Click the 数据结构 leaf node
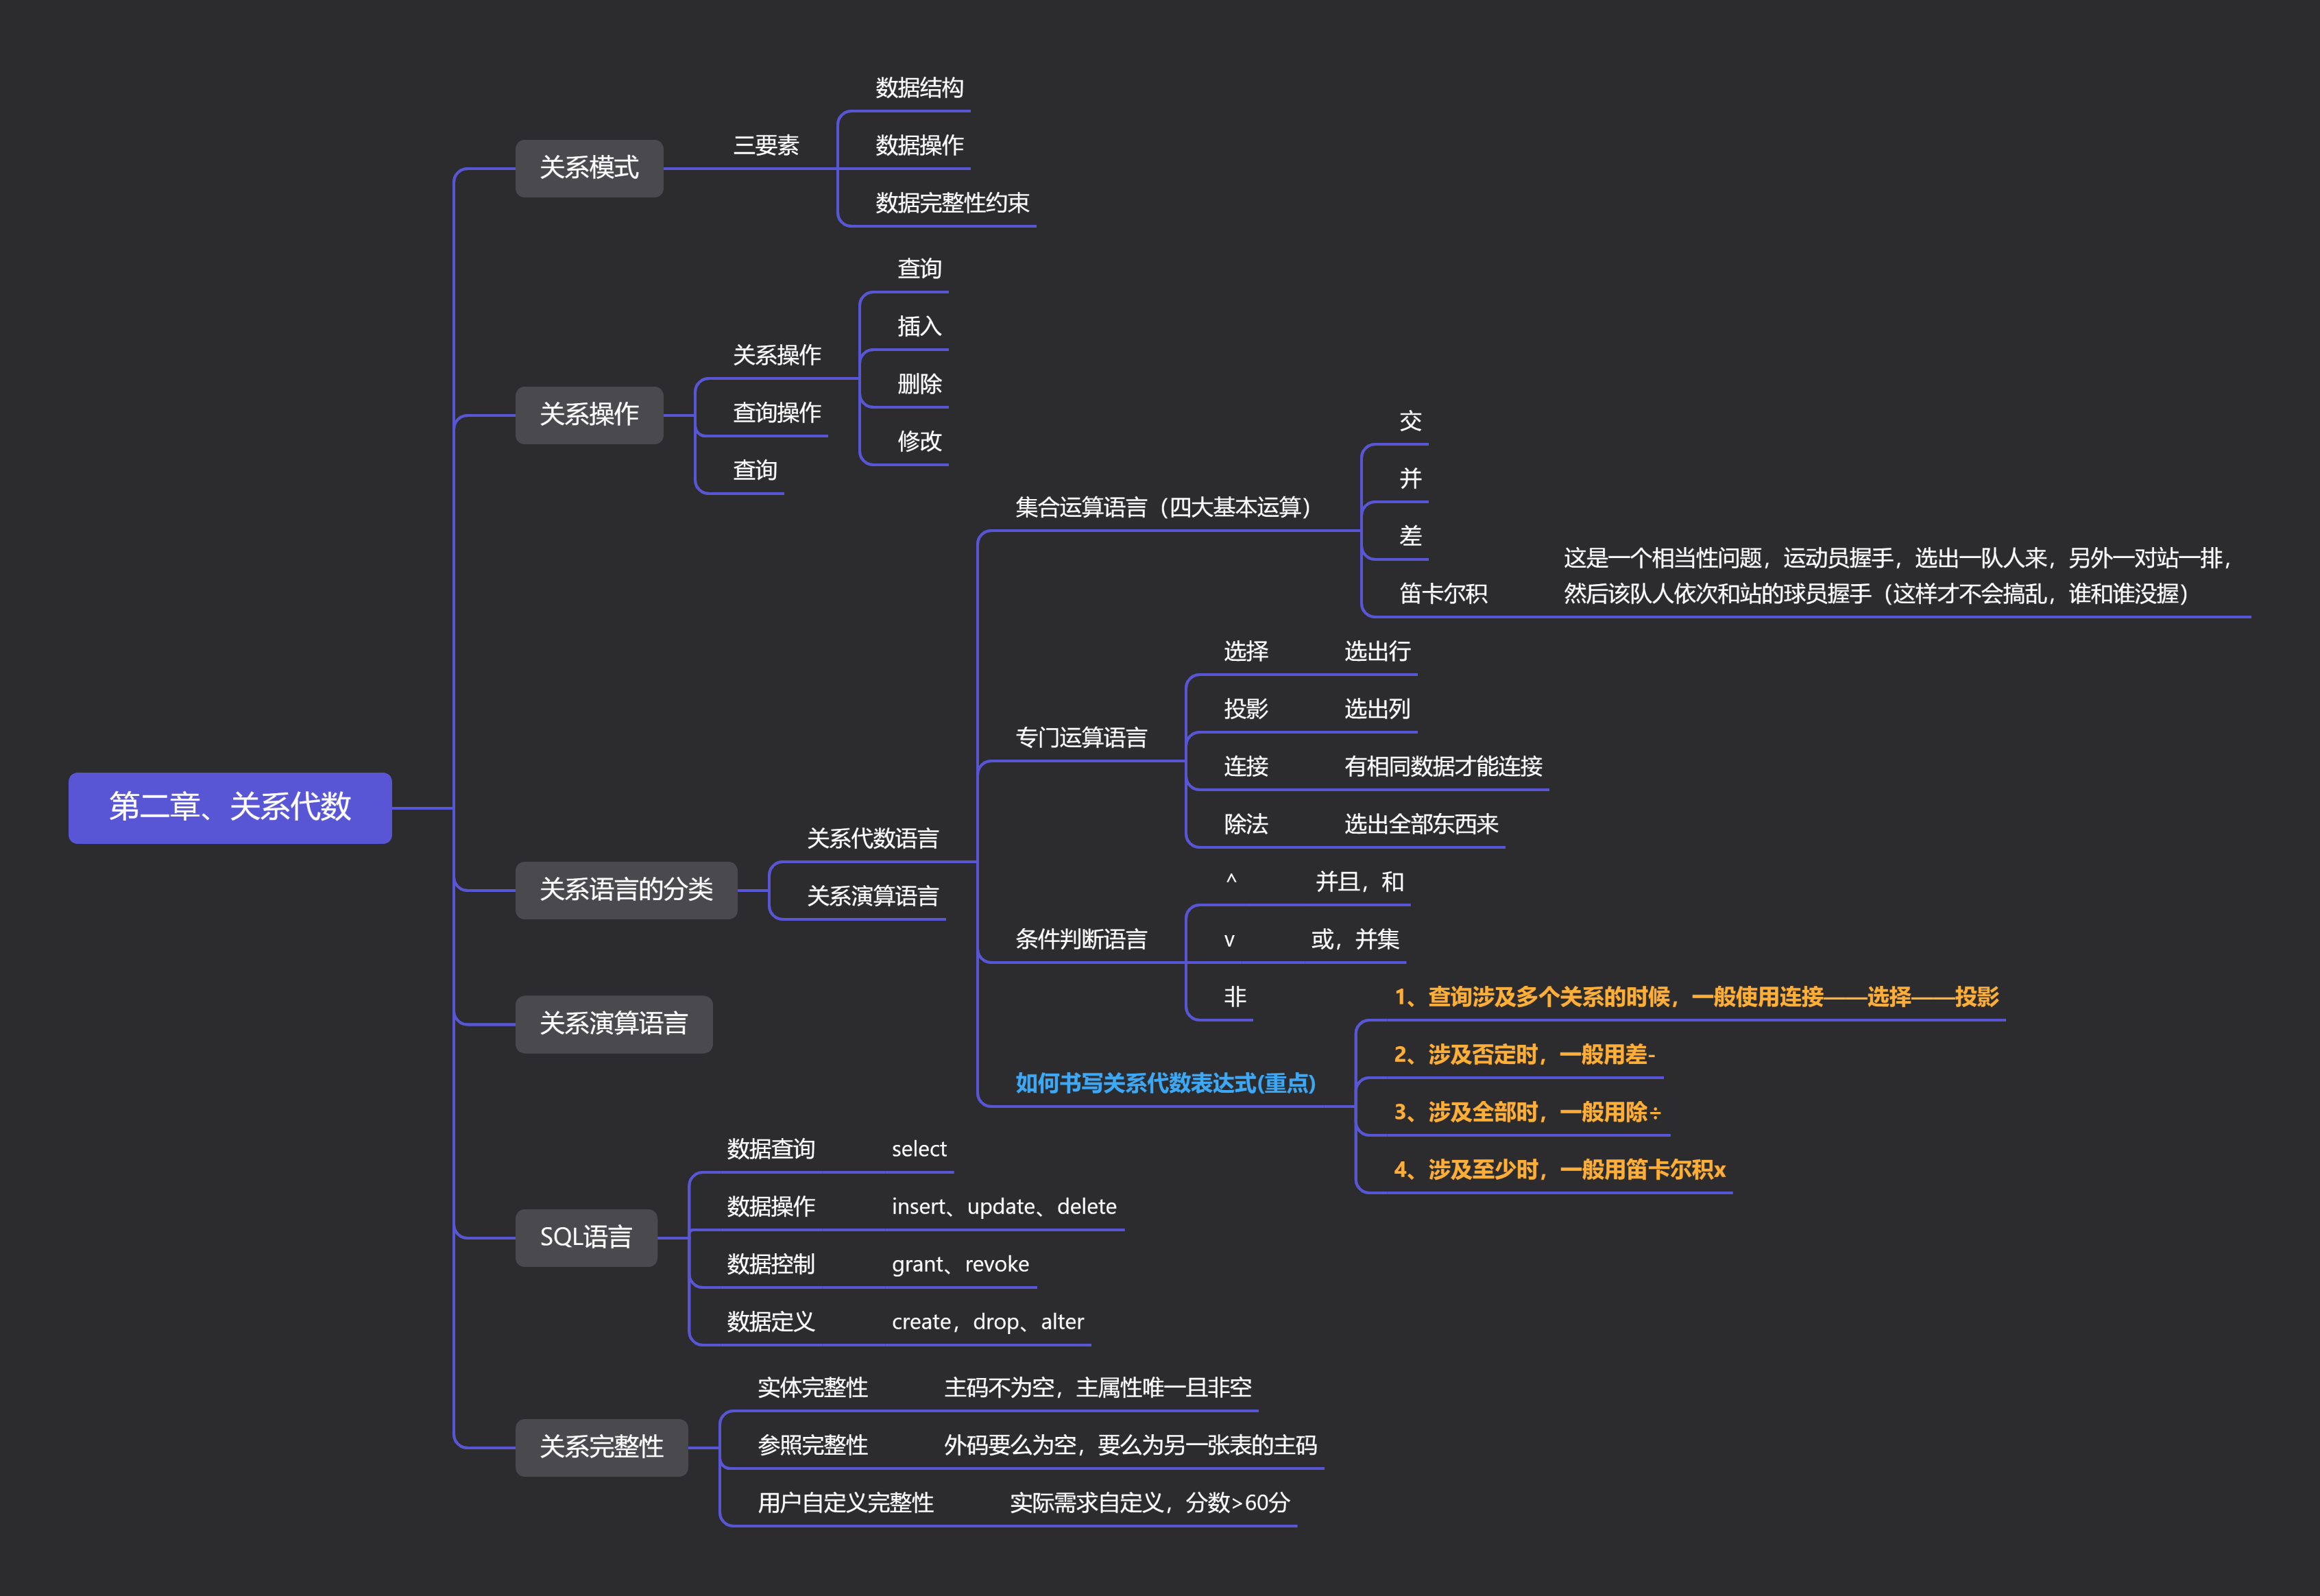This screenshot has width=2320, height=1596. [919, 88]
